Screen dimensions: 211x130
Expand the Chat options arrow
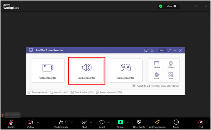click(x=91, y=122)
